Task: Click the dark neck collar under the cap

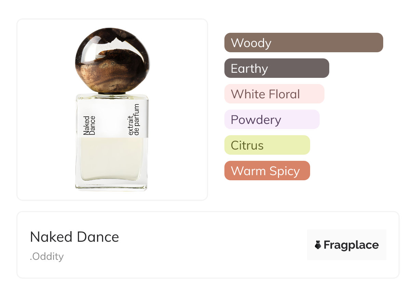Action: pos(112,93)
